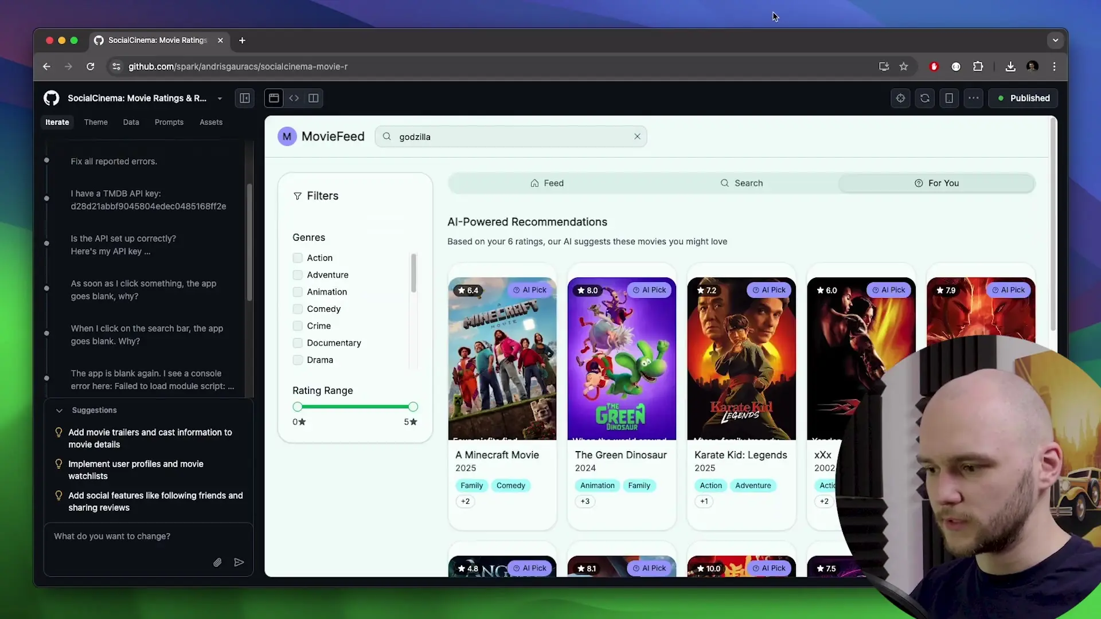Send the prompt with the arrow icon
Screen dimensions: 1101x619
tap(239, 562)
